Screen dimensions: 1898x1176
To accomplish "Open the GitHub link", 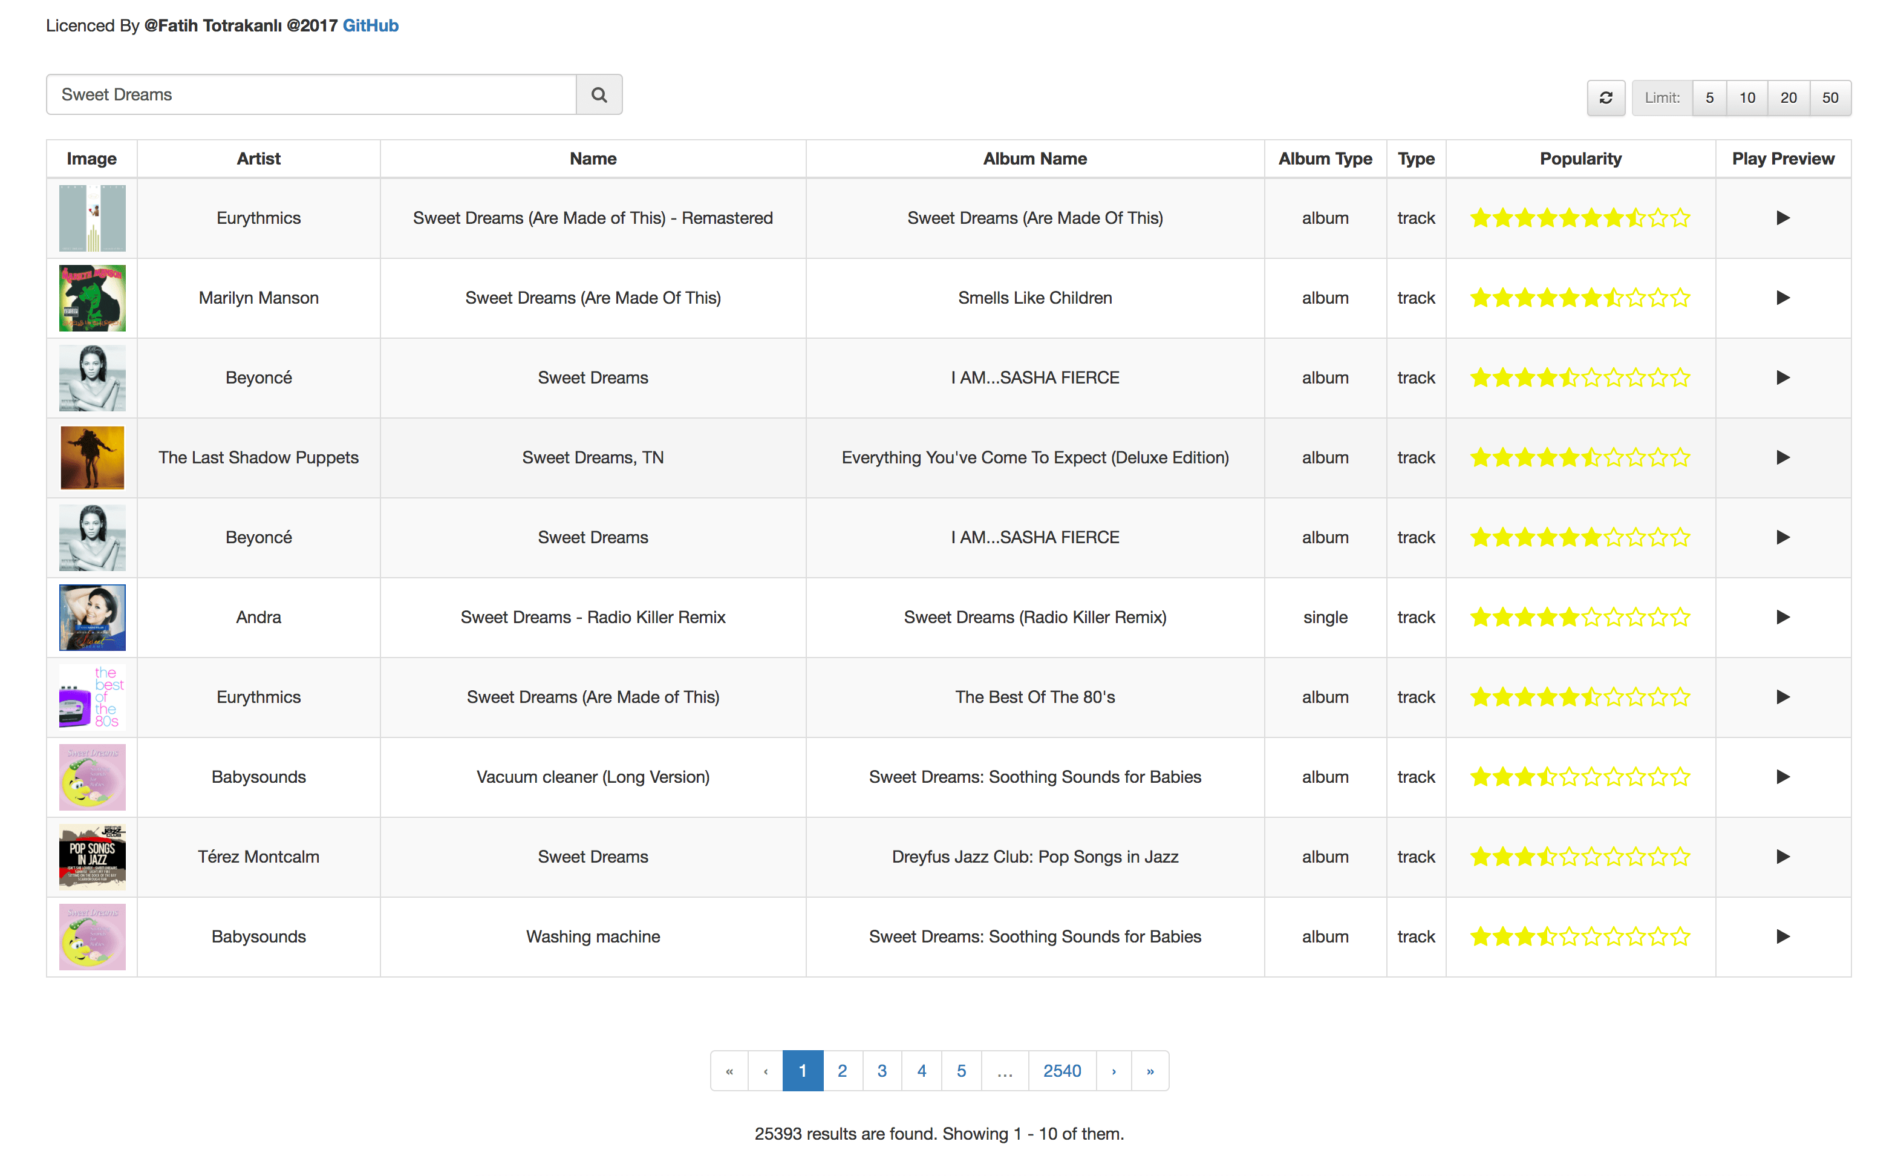I will coord(370,25).
